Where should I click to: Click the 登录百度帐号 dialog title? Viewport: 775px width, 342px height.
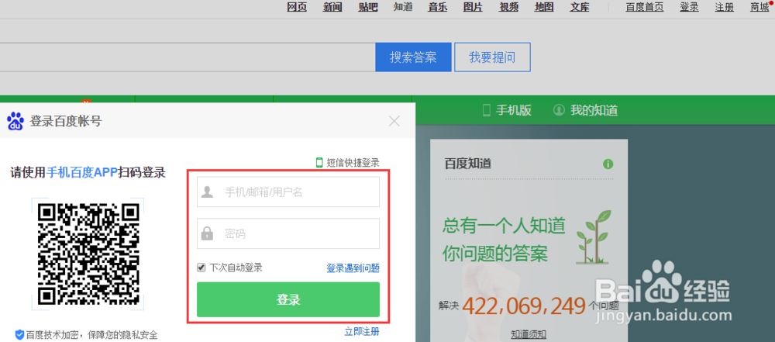66,121
